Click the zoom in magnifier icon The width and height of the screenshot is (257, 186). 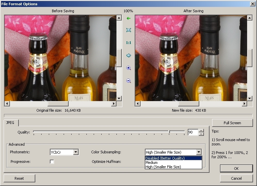point(129,68)
